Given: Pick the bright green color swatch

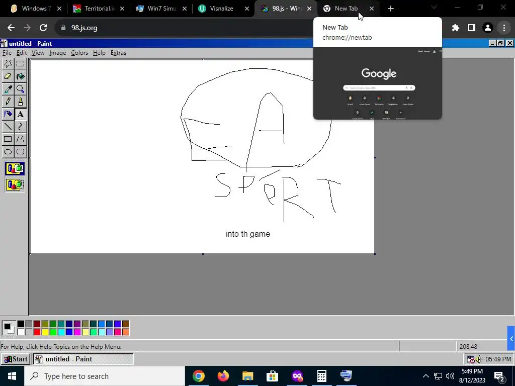Looking at the screenshot, I should pyautogui.click(x=53, y=332).
